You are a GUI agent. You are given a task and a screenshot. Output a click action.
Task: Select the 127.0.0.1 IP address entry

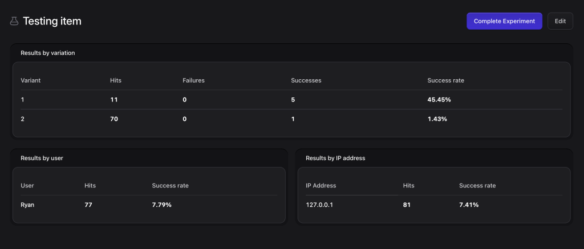[x=319, y=205]
